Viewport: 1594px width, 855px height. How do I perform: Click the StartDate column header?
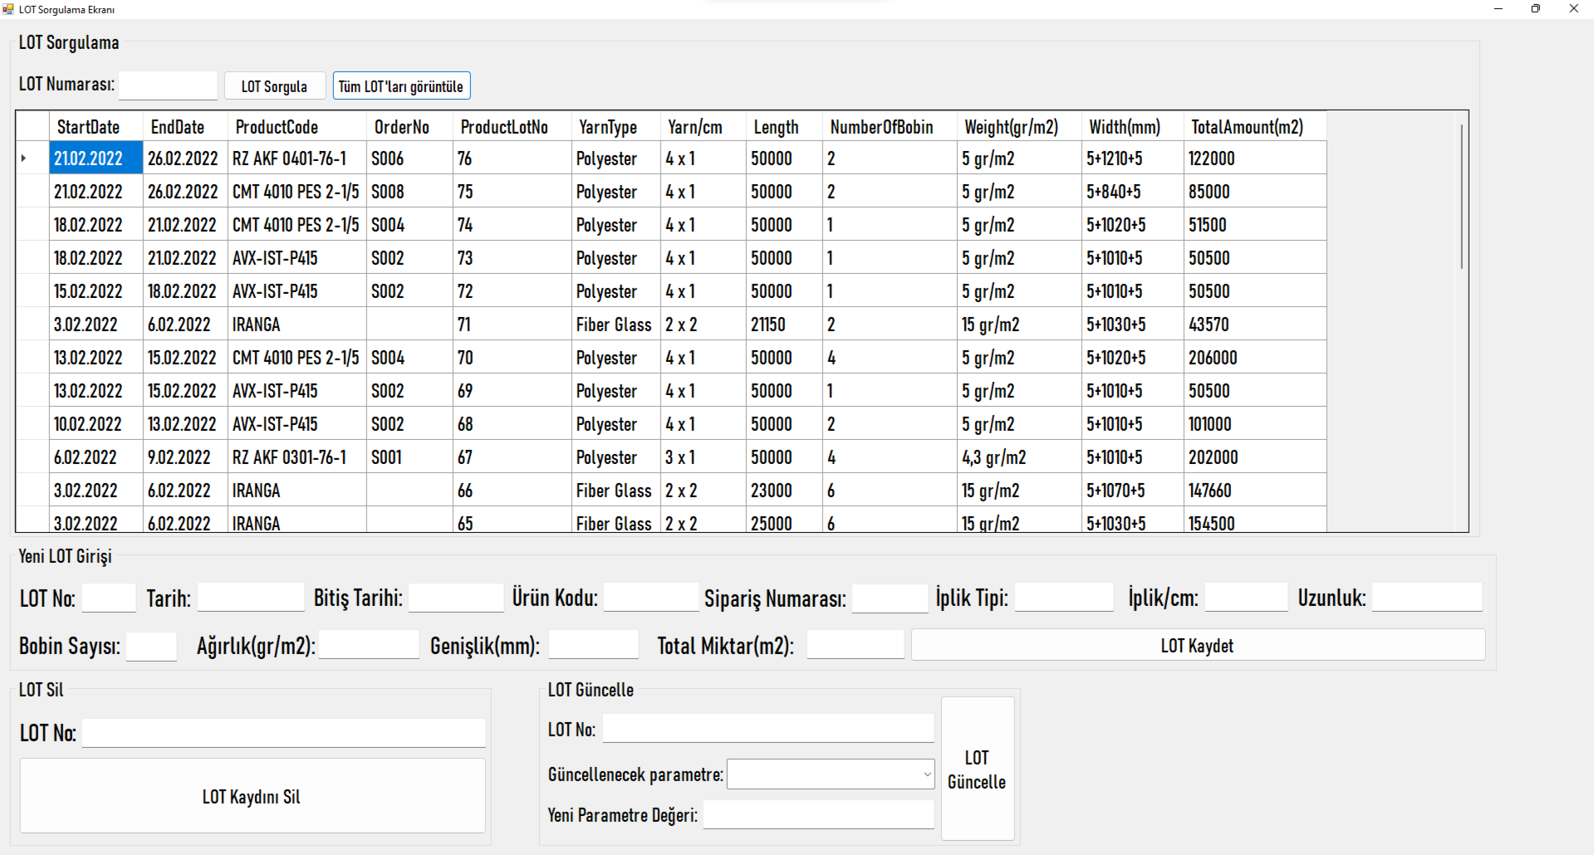(x=87, y=126)
